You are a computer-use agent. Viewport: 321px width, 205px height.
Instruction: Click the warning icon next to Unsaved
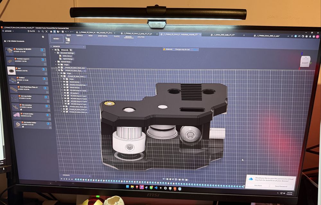click(164, 49)
